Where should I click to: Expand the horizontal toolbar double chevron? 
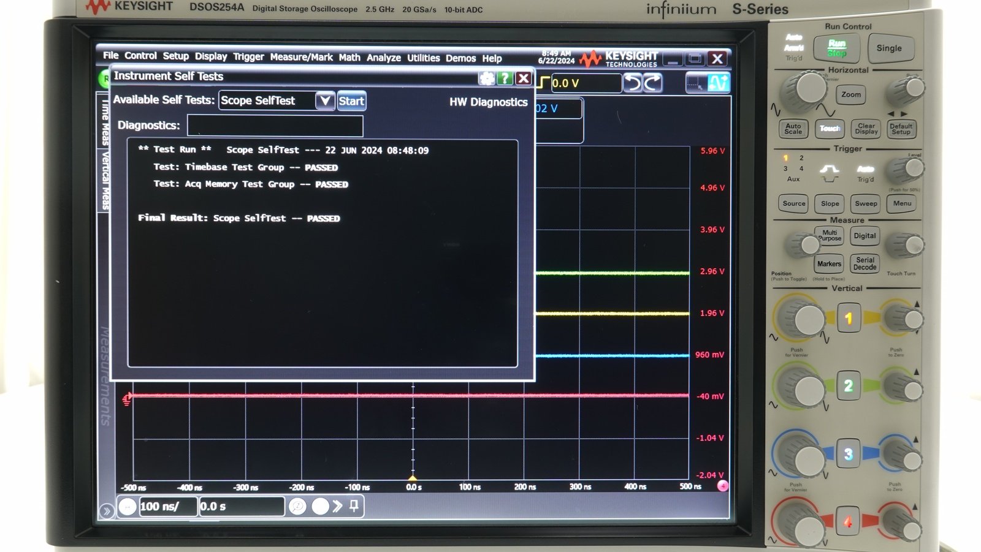coord(338,507)
